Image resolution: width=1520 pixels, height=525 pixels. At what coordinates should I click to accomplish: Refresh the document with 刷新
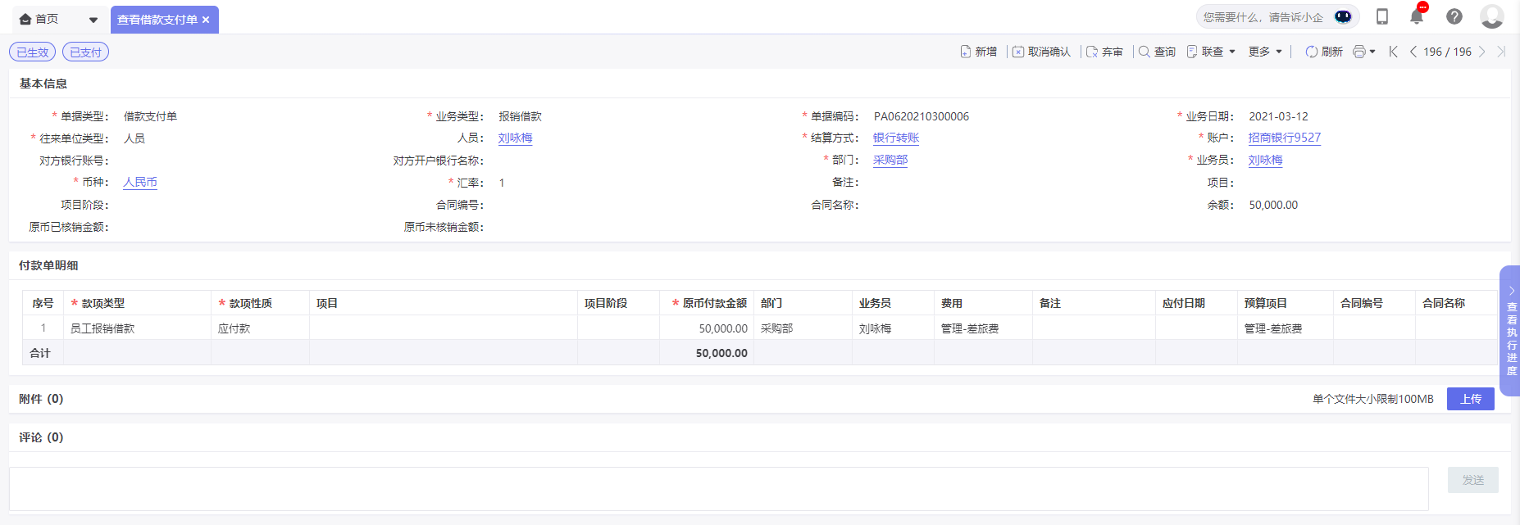[x=1323, y=52]
